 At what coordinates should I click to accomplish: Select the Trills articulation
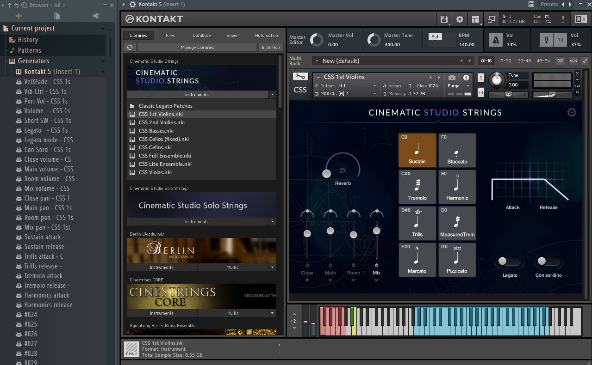pyautogui.click(x=417, y=223)
